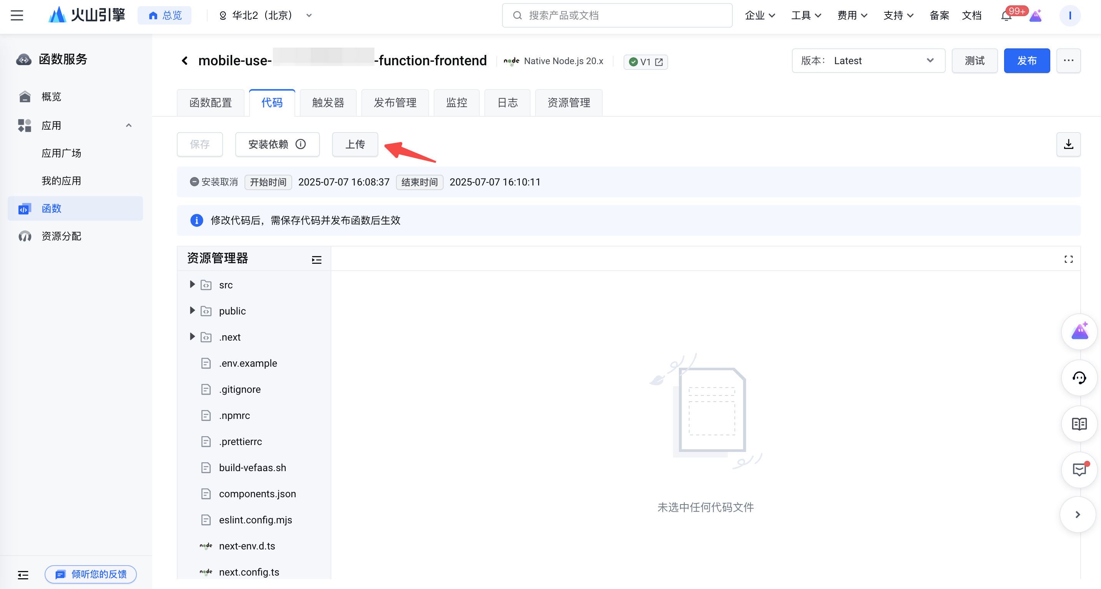This screenshot has width=1101, height=589.
Task: Open the more options ellipsis button
Action: click(x=1068, y=61)
